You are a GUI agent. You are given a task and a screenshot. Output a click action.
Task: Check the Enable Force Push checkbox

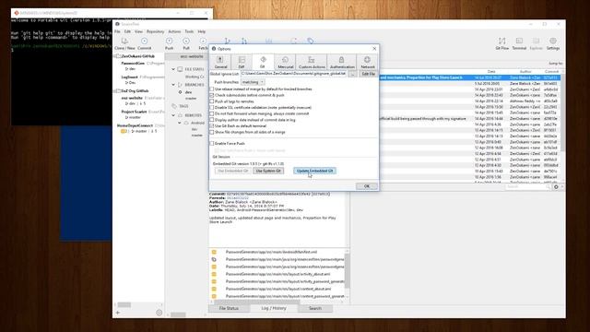pyautogui.click(x=212, y=144)
